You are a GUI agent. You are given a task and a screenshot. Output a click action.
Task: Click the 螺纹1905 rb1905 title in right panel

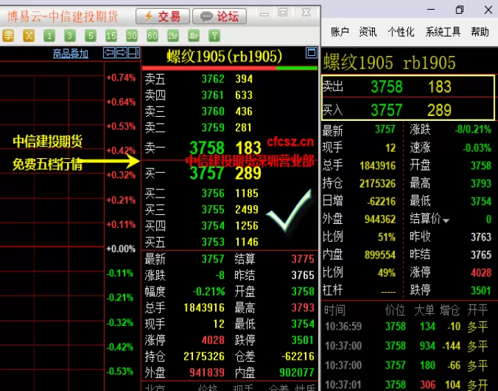(389, 62)
